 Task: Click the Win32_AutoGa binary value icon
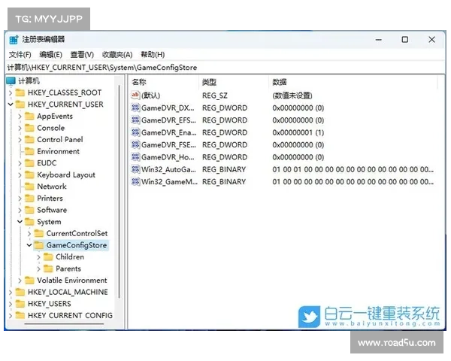135,169
